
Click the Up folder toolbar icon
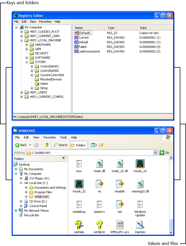[47, 145]
